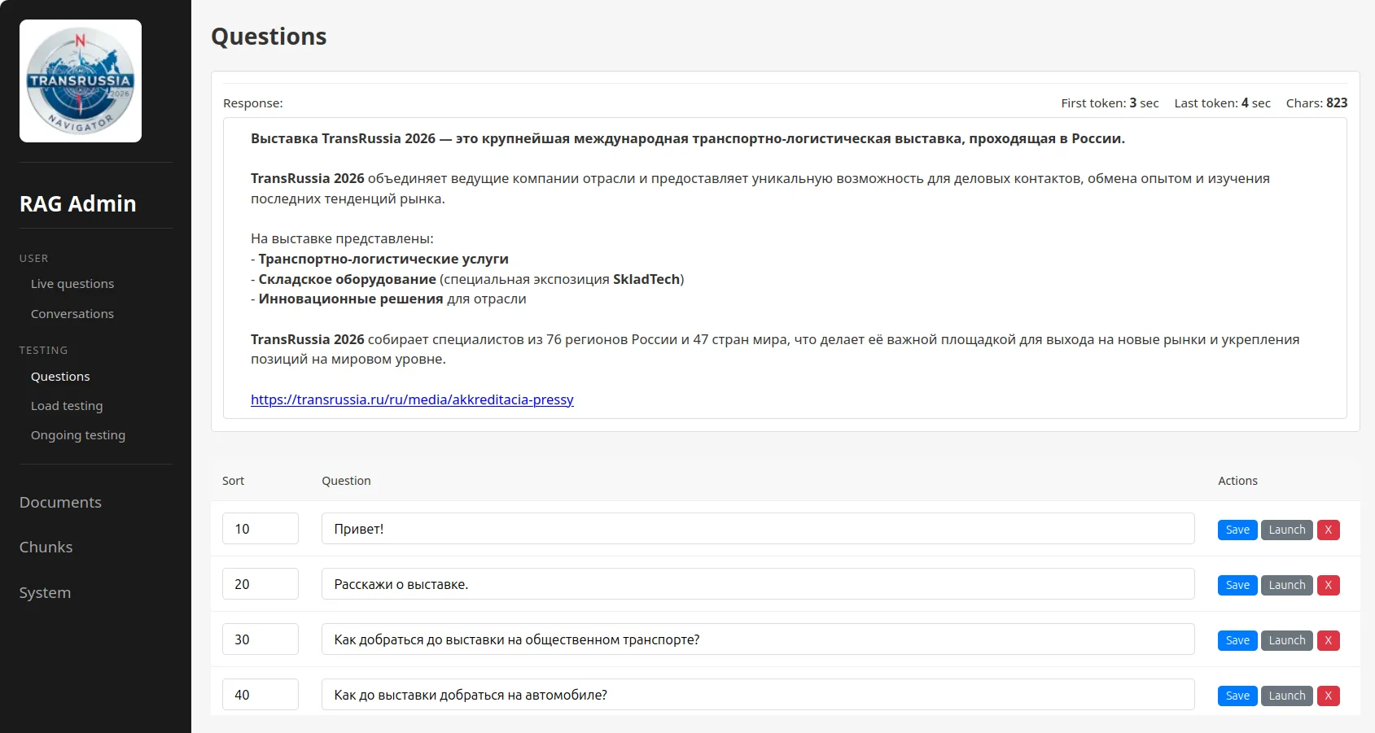Click the Sort column header
The height and width of the screenshot is (733, 1375).
pyautogui.click(x=233, y=481)
